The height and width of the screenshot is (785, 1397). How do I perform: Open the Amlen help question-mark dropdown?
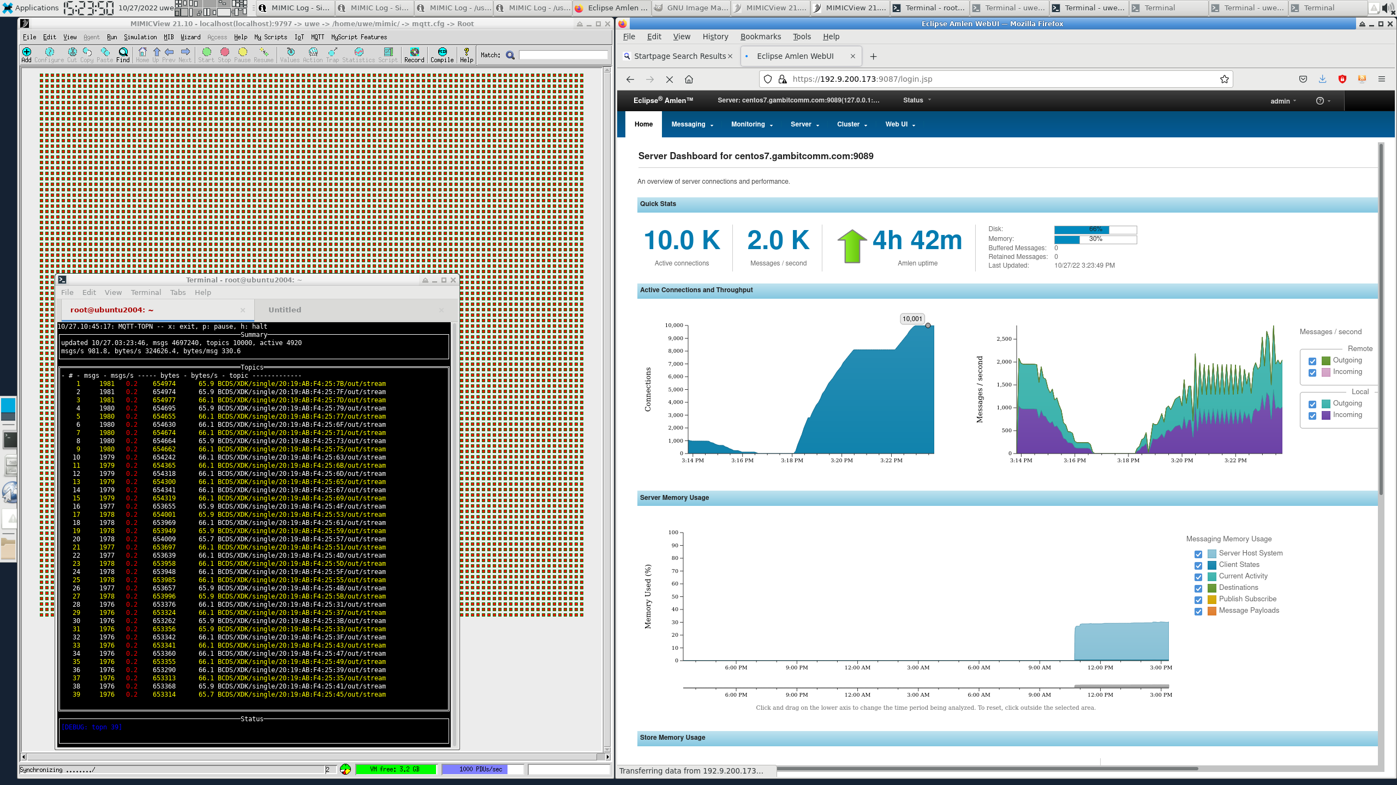(1323, 101)
